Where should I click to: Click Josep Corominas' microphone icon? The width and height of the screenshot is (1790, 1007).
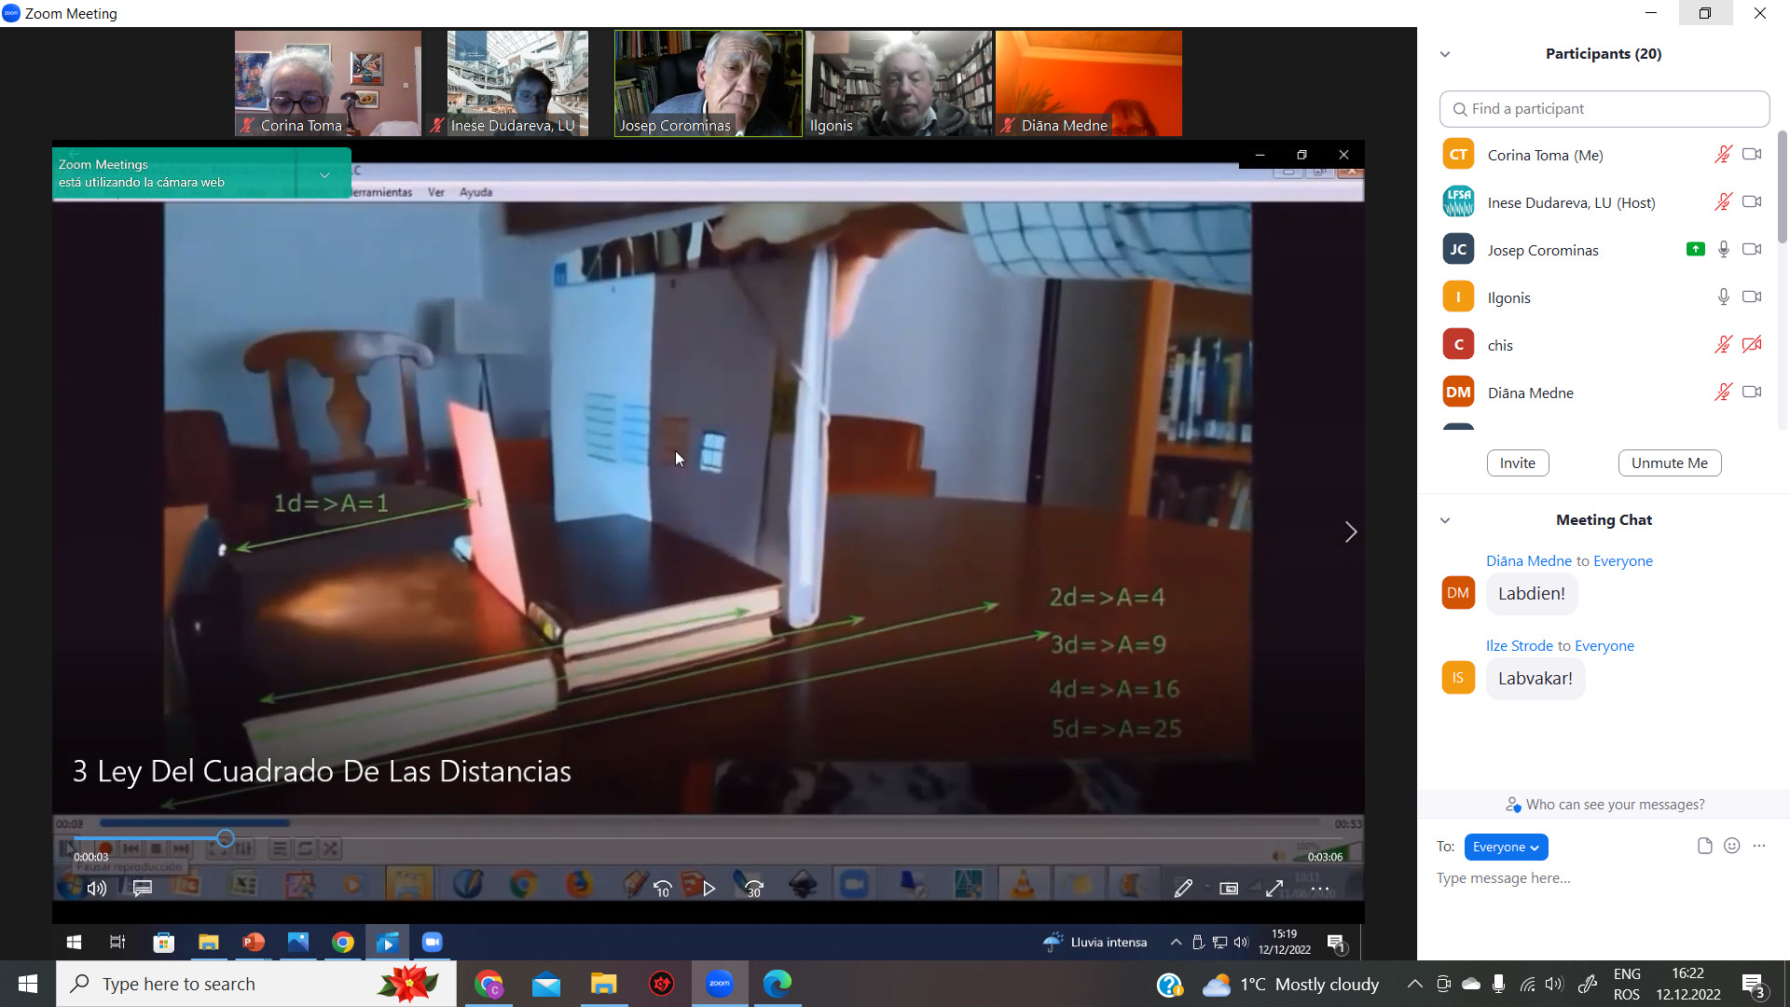pyautogui.click(x=1724, y=250)
